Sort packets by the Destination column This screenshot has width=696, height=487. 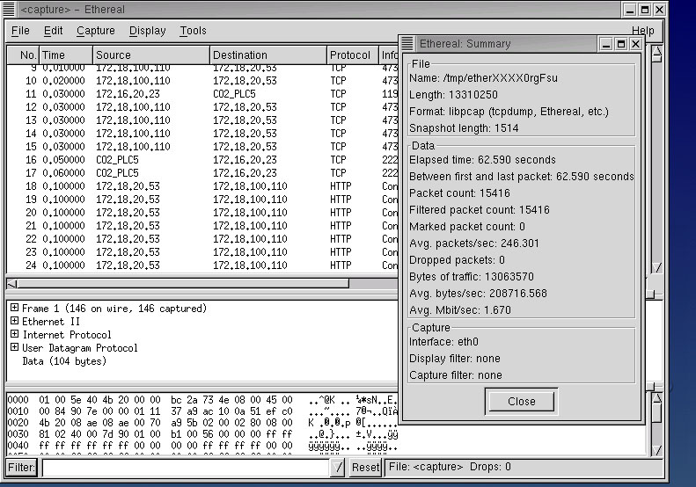268,55
